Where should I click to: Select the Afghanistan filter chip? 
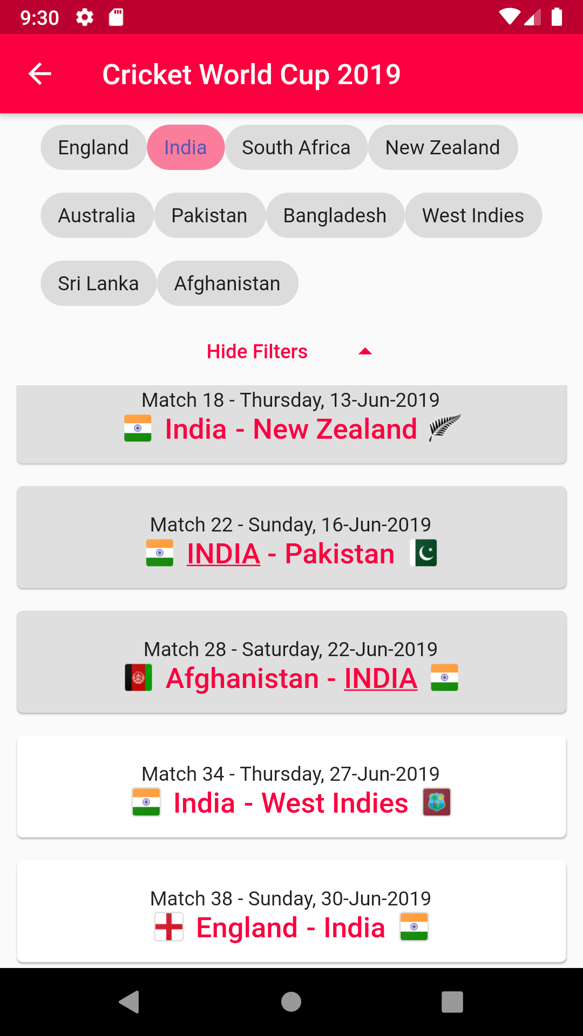(227, 283)
